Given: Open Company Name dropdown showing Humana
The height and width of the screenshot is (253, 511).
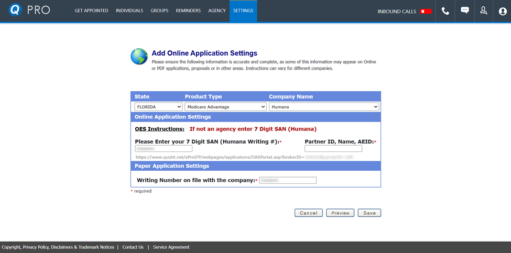Looking at the screenshot, I should point(324,107).
